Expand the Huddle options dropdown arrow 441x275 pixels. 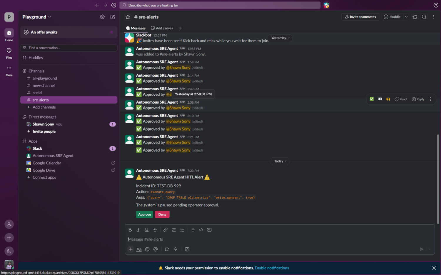[406, 17]
